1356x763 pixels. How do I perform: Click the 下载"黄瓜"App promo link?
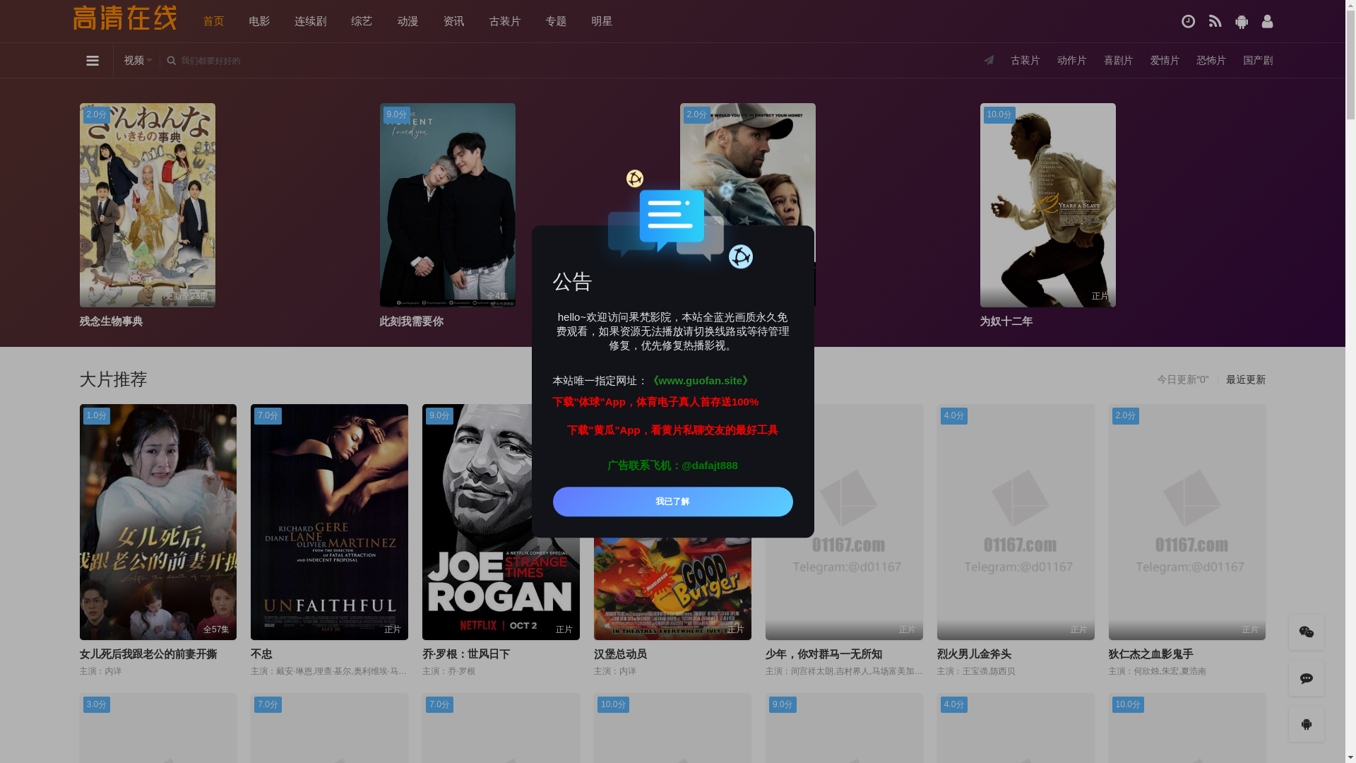(672, 430)
